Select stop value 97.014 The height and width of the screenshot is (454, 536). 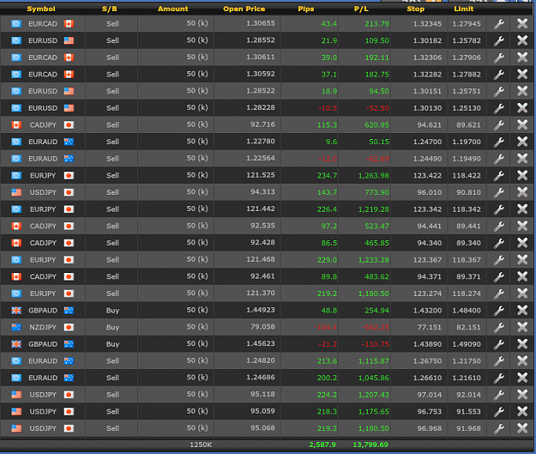(x=430, y=395)
